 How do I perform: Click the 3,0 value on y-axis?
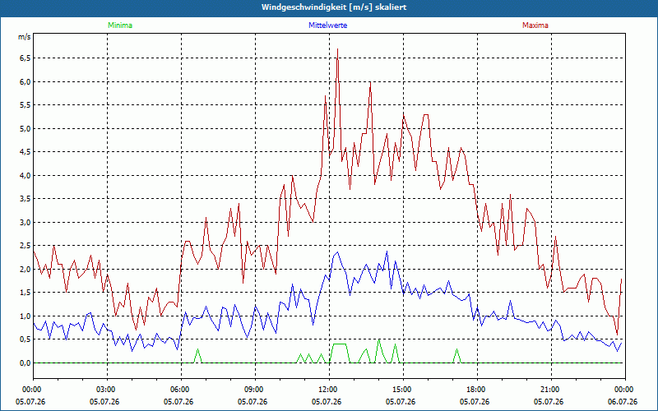tap(25, 222)
